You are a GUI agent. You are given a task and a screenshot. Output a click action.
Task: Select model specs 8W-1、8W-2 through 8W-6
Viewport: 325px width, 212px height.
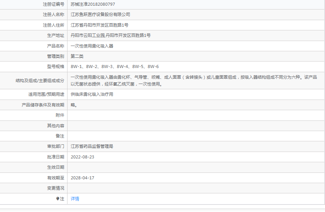pyautogui.click(x=115, y=66)
